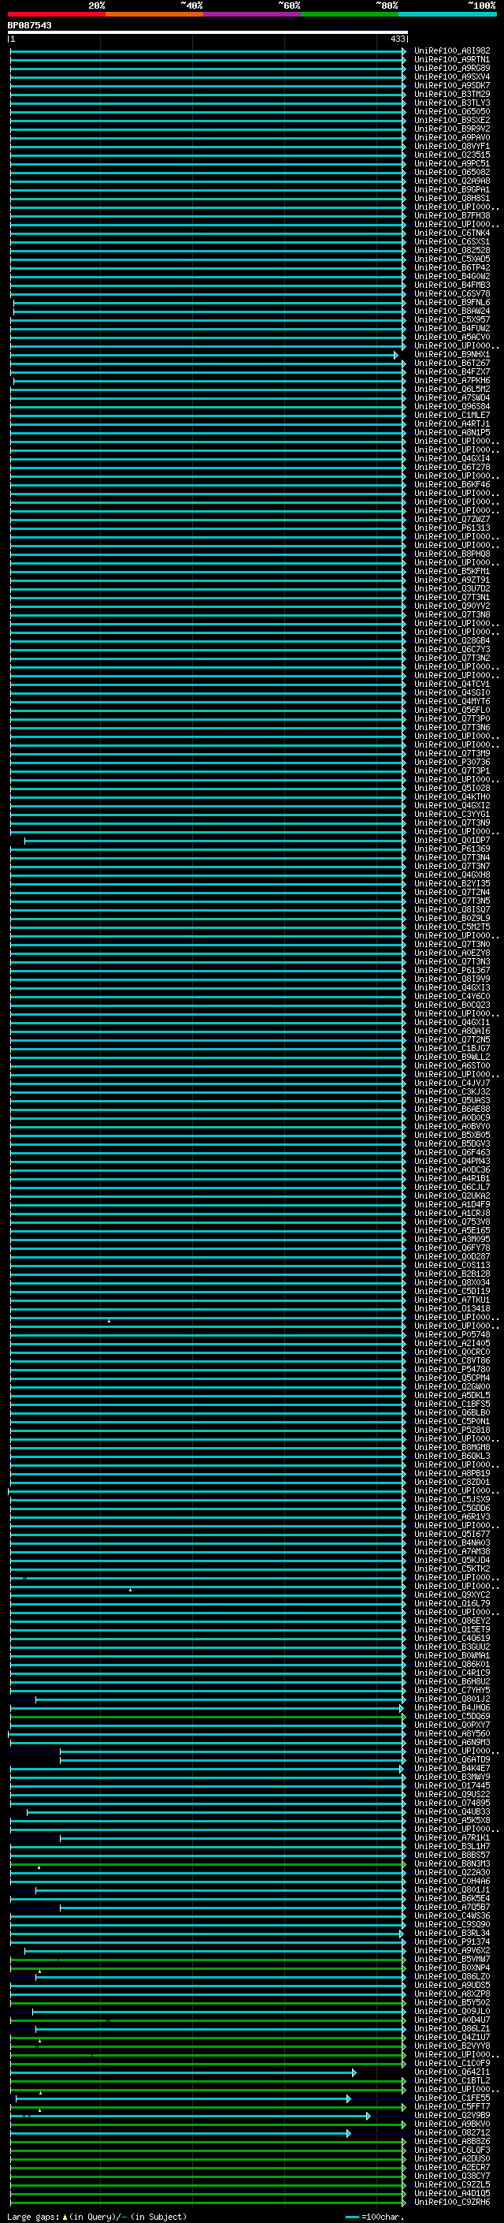Select hit label UniRef100_A4R1B1
This screenshot has height=2223, width=504.
point(451,1178)
